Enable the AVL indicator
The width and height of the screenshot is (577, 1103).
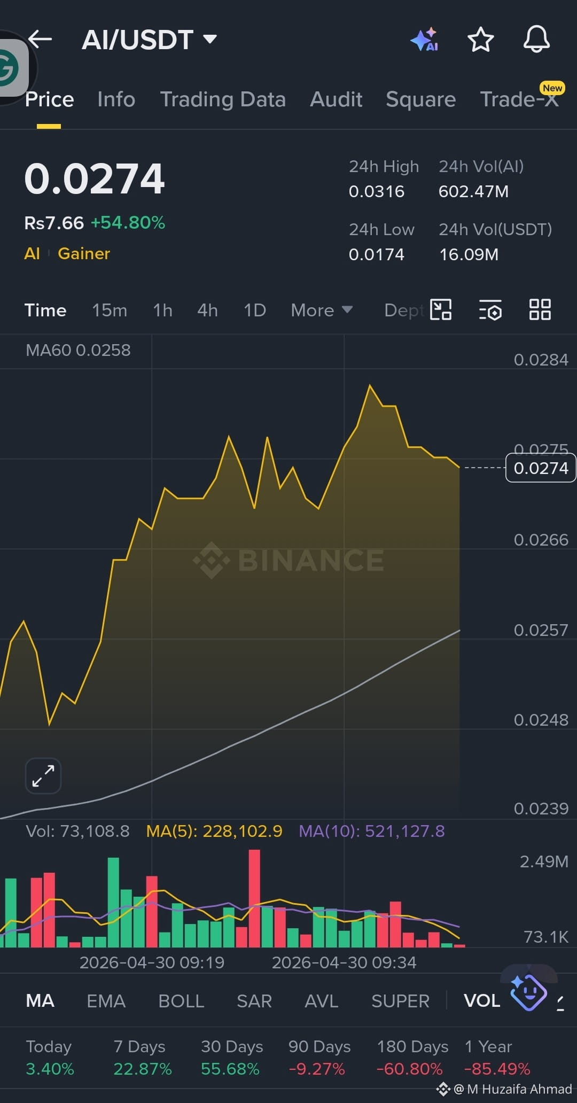click(322, 1001)
